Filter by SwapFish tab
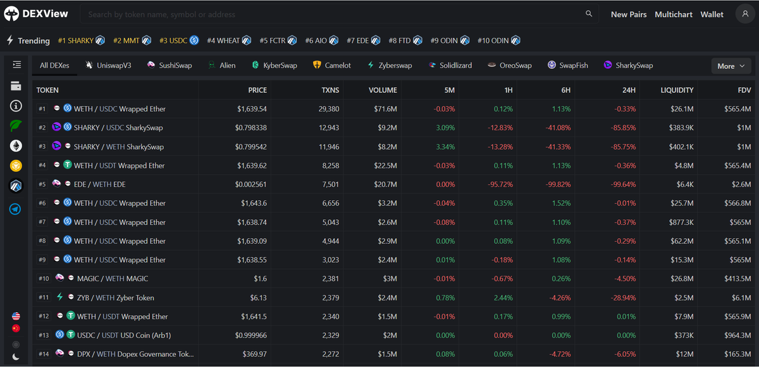This screenshot has height=367, width=759. [568, 65]
